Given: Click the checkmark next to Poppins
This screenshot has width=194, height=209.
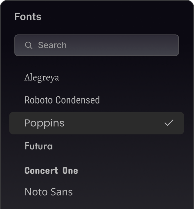Looking at the screenshot, I should click(169, 123).
